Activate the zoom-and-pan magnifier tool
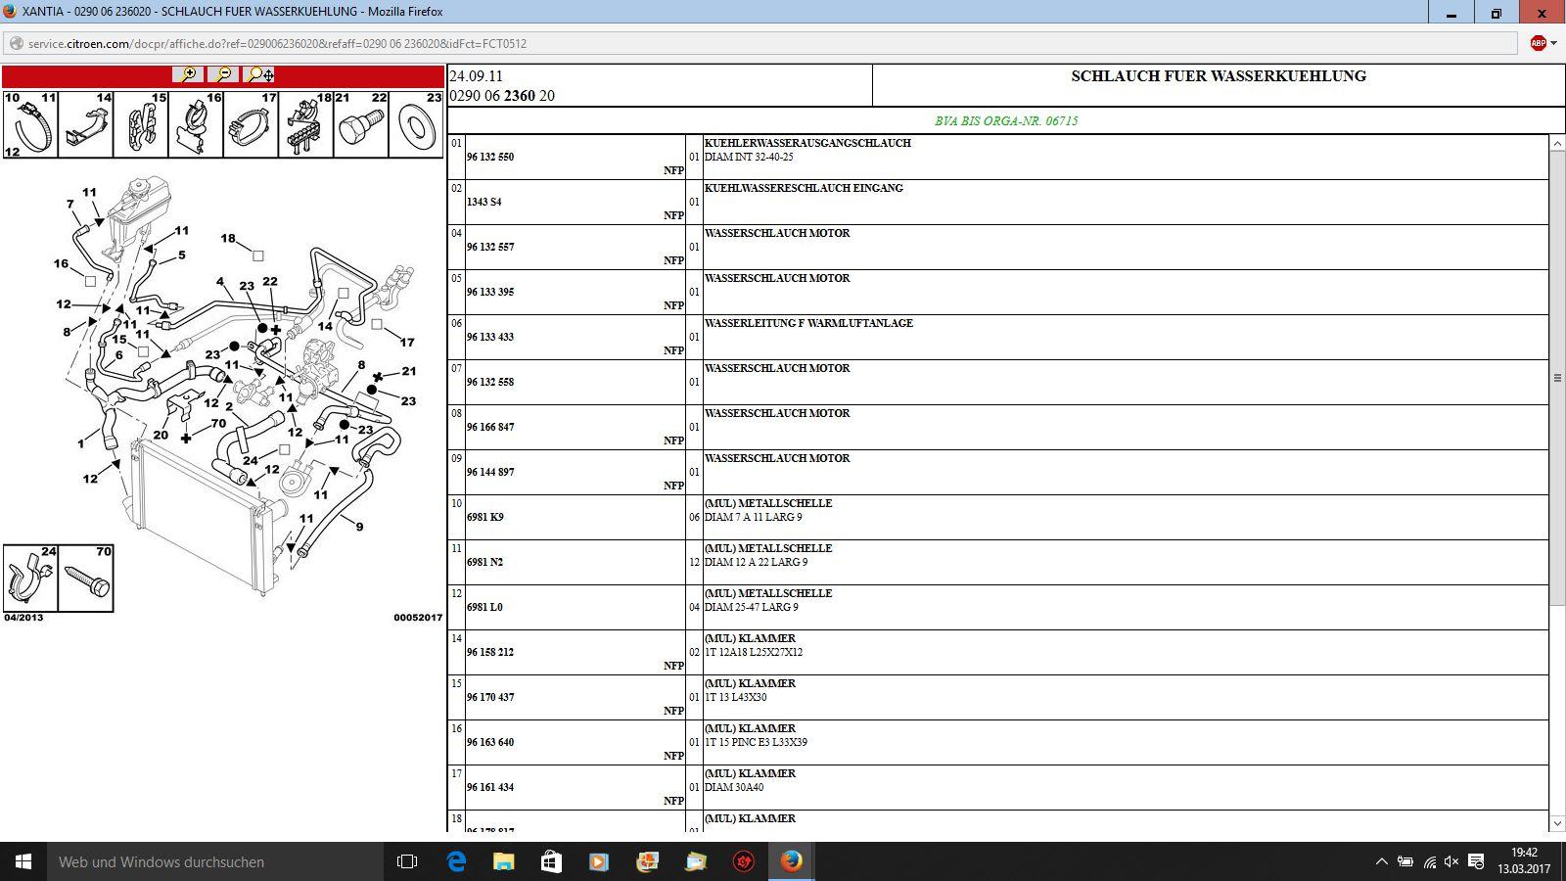 tap(259, 74)
